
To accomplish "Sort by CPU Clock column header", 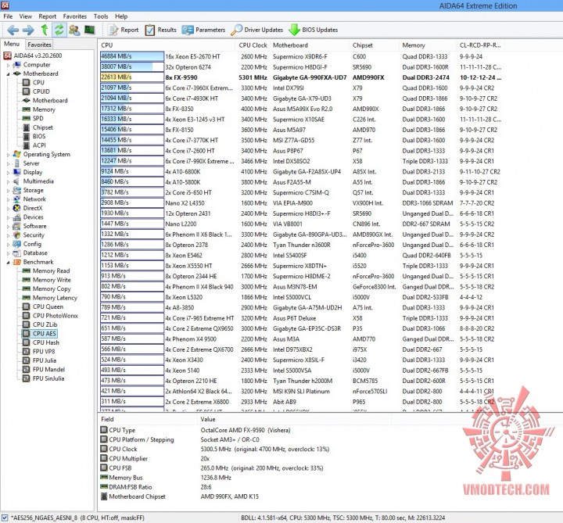I will (x=253, y=45).
